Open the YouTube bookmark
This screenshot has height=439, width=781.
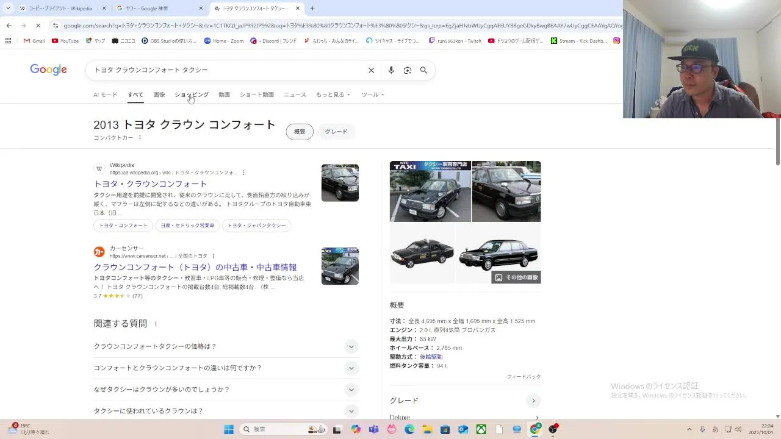pos(65,41)
